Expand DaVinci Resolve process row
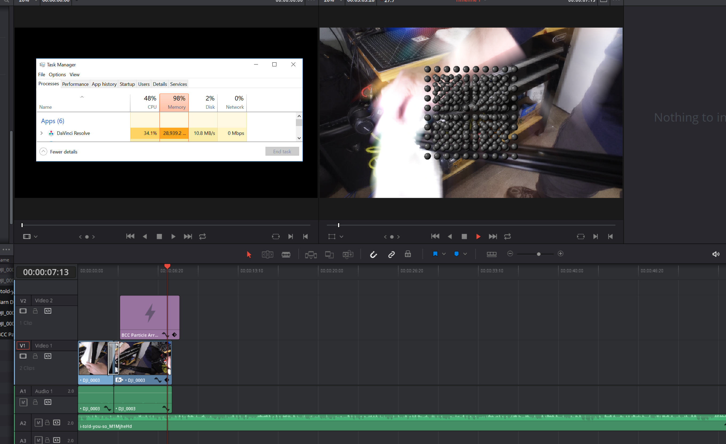Viewport: 726px width, 444px height. point(42,133)
